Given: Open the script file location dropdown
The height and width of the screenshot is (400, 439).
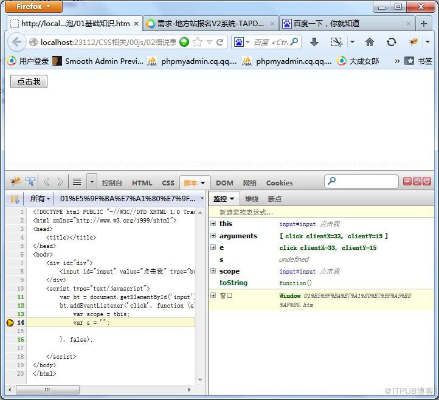Looking at the screenshot, I should click(131, 199).
